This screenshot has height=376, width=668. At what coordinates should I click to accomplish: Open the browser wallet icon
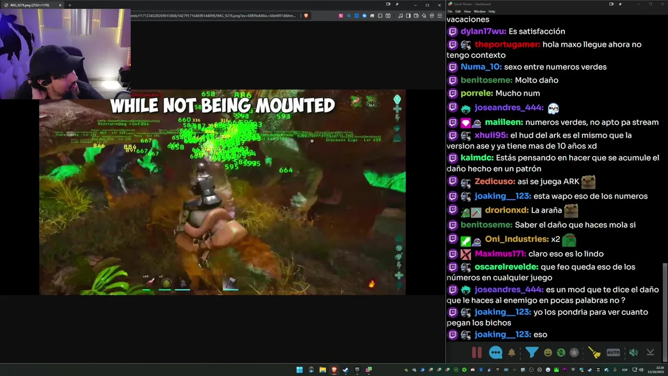(x=416, y=16)
